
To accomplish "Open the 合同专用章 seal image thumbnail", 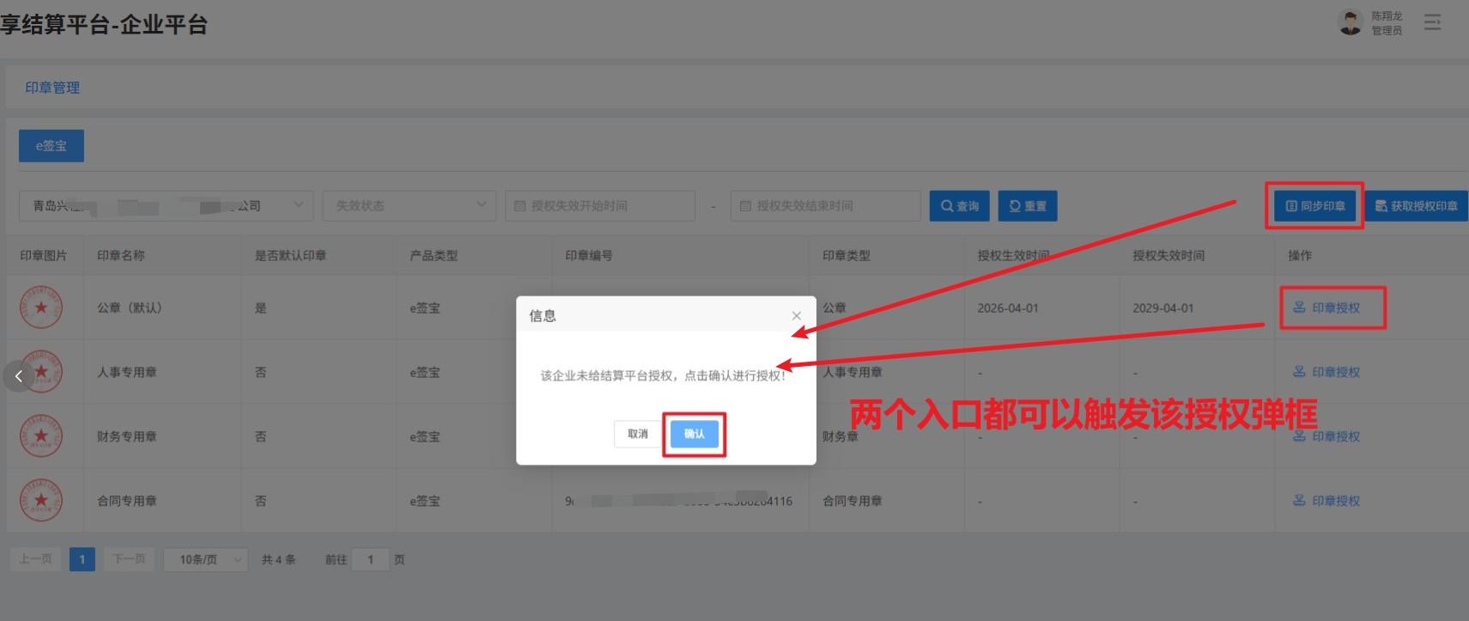I will tap(41, 501).
